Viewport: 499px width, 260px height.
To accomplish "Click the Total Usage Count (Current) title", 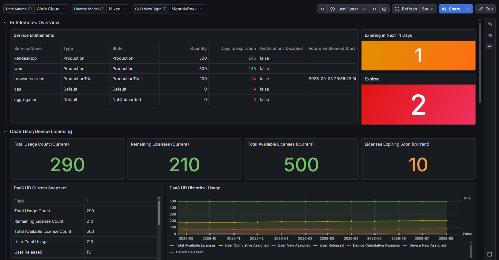I will tap(41, 144).
